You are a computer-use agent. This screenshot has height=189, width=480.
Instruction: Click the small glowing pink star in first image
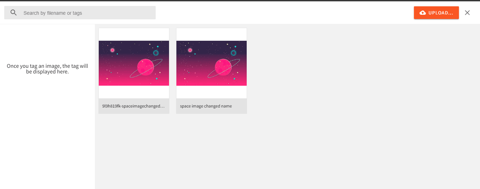[112, 50]
